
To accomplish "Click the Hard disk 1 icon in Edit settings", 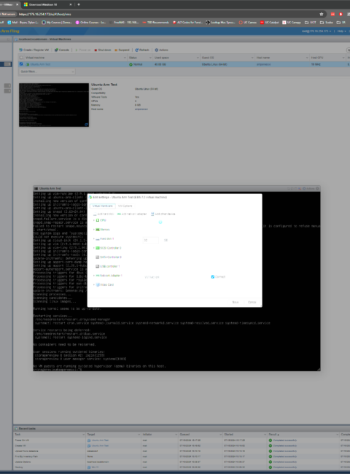I will pyautogui.click(x=98, y=239).
